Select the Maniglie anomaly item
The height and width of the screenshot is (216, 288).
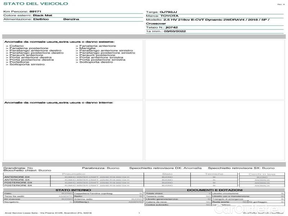[87, 48]
